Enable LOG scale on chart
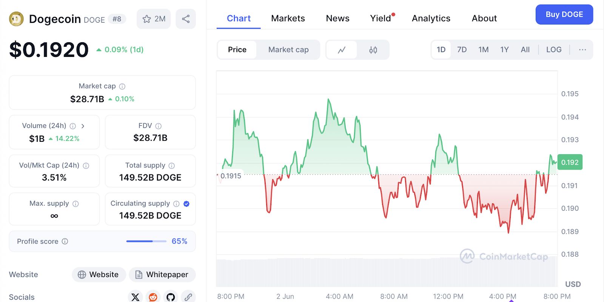Image resolution: width=604 pixels, height=302 pixels. click(554, 50)
